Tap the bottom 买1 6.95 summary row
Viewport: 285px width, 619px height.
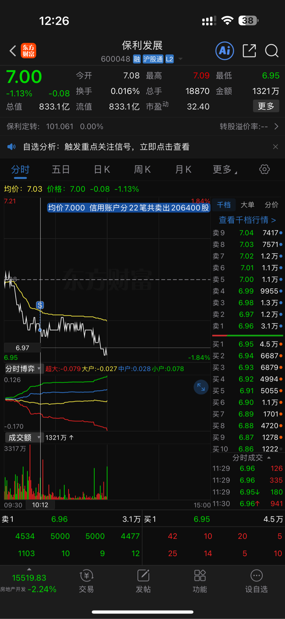point(214,519)
